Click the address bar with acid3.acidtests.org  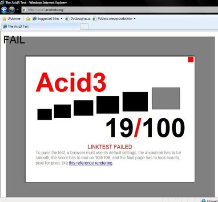[x=120, y=10]
